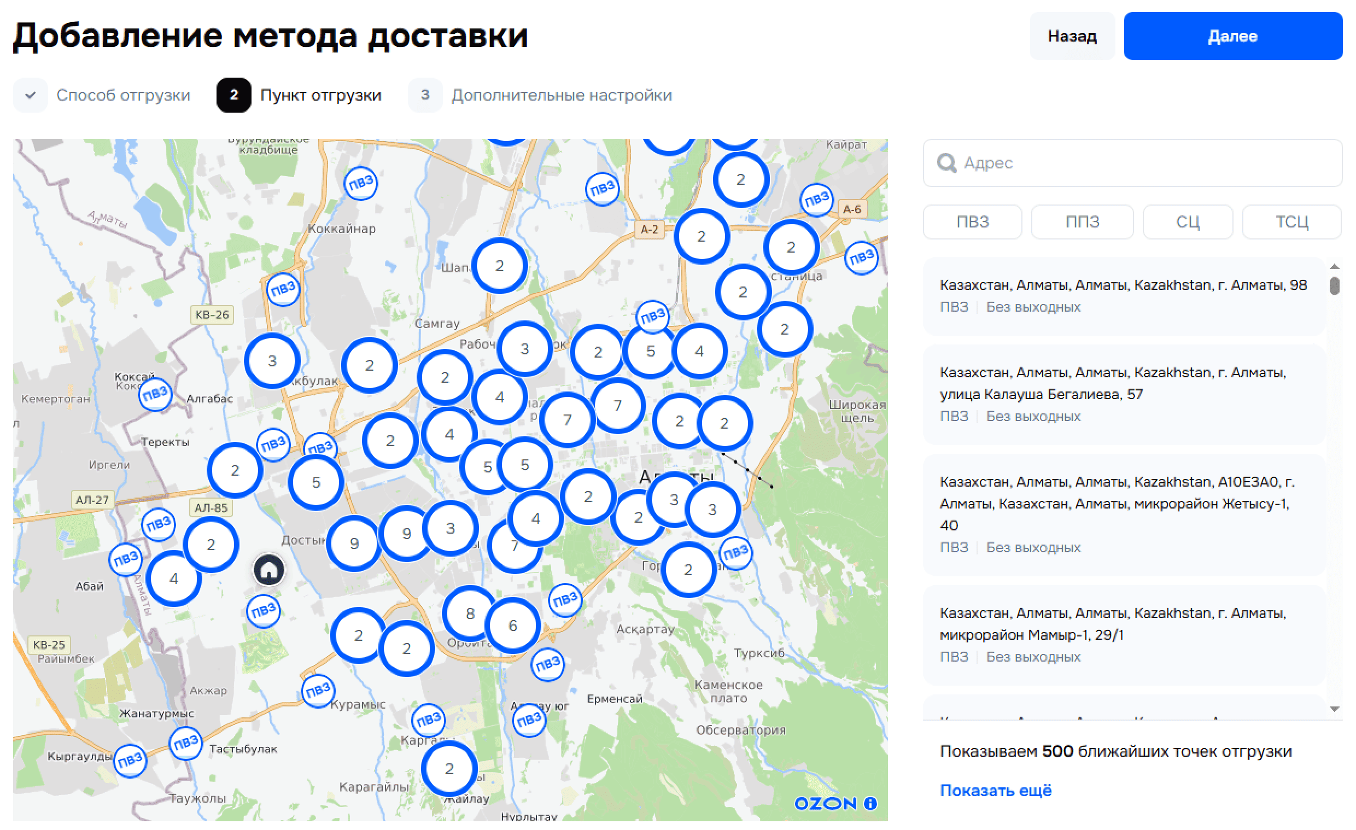Expand the cluster of 2 beside the А-2 label
This screenshot has width=1356, height=830.
click(x=701, y=237)
